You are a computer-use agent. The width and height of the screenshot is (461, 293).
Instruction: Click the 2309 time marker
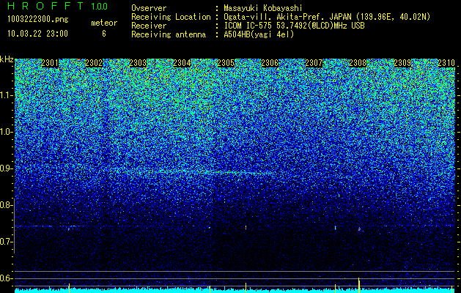click(402, 63)
